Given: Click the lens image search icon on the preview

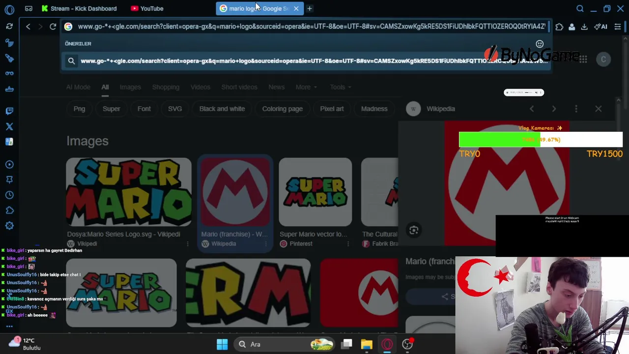Looking at the screenshot, I should (x=414, y=230).
